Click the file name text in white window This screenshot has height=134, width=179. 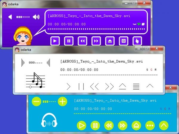click(101, 61)
